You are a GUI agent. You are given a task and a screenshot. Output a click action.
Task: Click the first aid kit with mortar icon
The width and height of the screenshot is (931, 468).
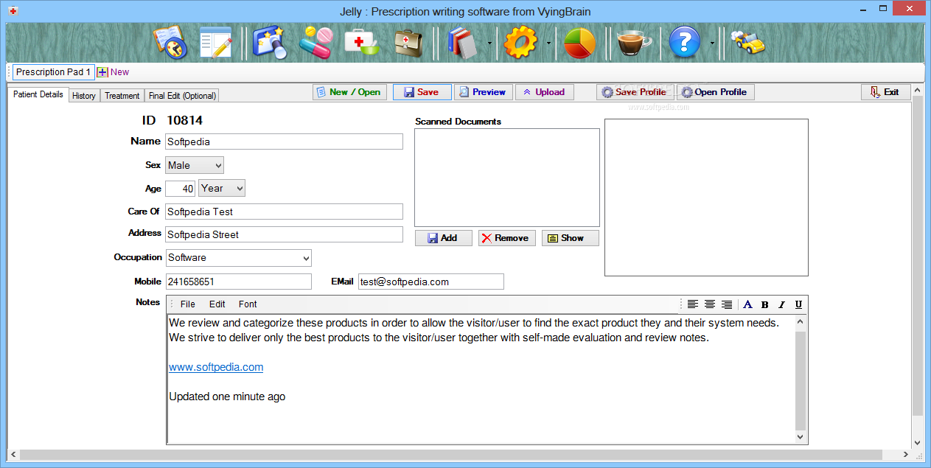361,43
